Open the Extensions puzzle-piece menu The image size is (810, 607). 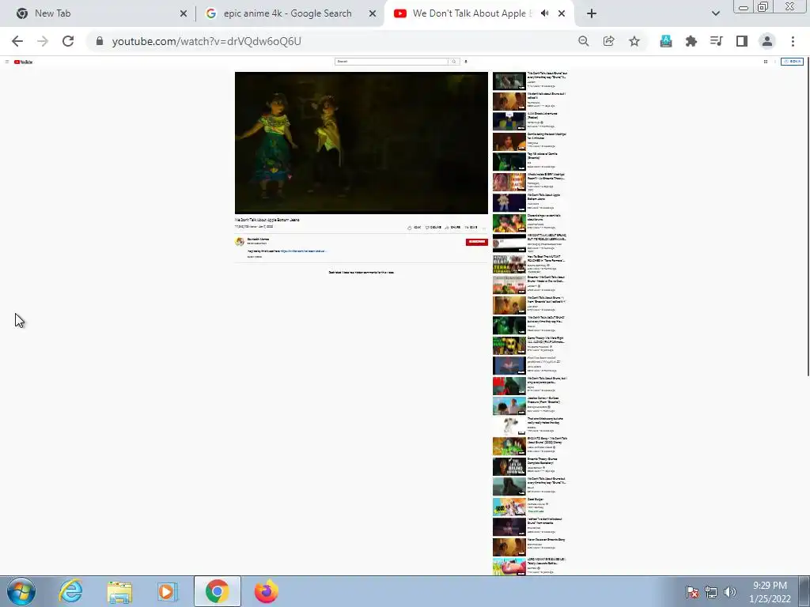click(691, 41)
